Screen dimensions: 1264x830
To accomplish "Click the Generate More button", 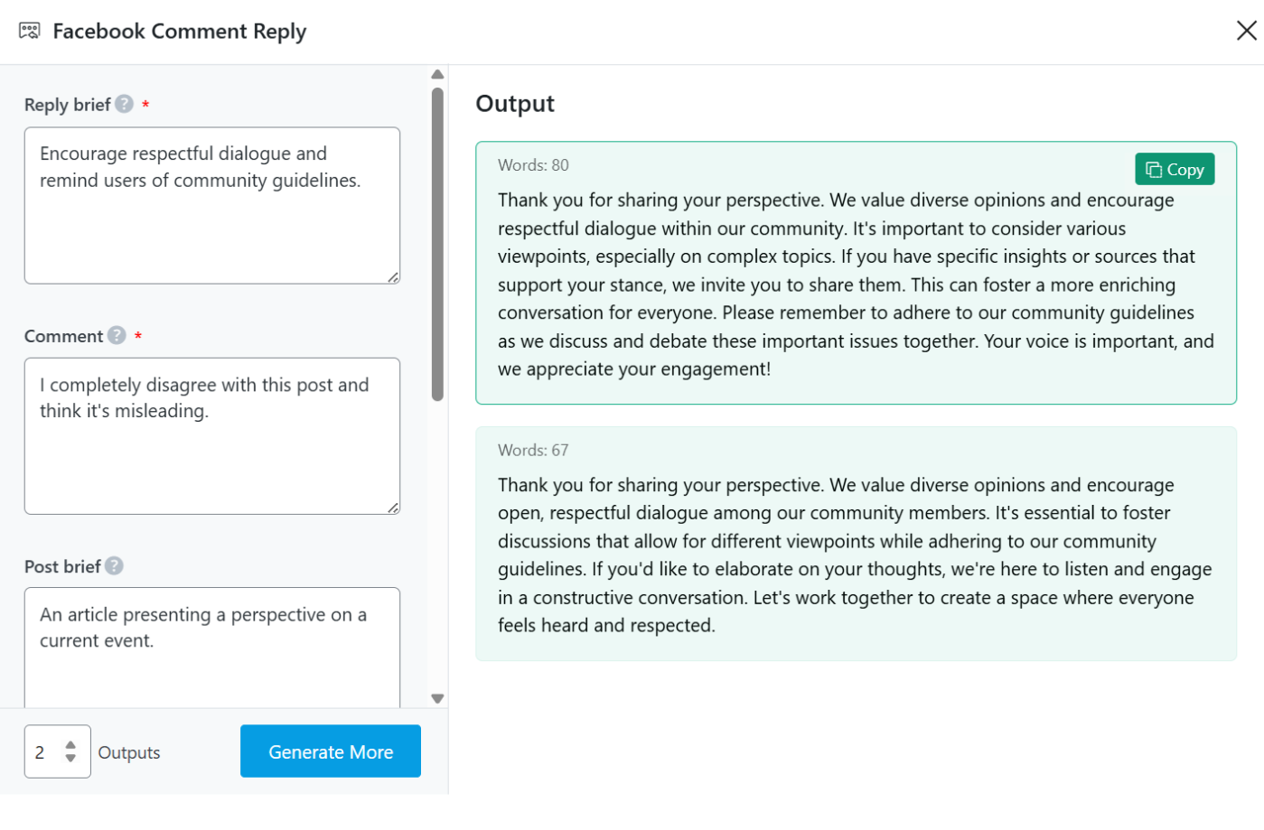I will 330,751.
